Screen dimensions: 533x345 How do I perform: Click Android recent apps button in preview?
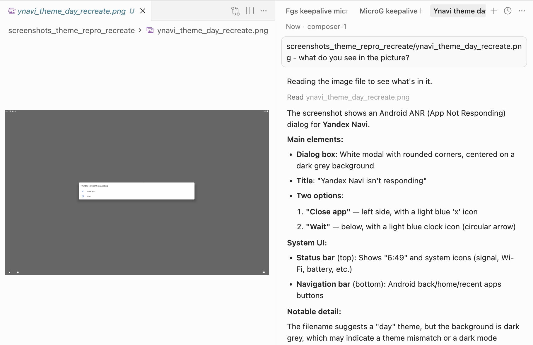264,272
